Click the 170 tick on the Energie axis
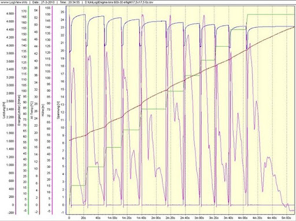This screenshot has height=221, width=296. 24,11
